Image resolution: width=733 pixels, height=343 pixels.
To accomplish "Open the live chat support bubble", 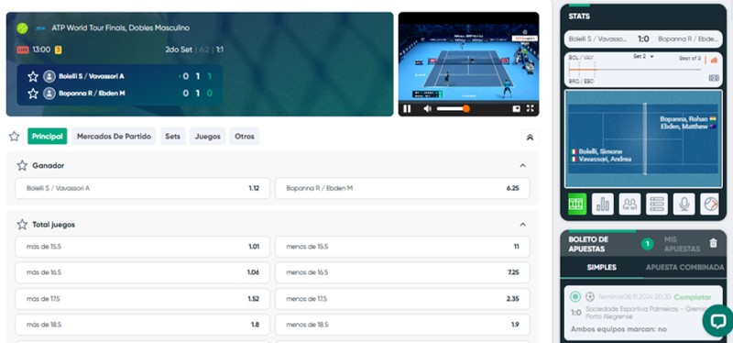I will pos(717,321).
